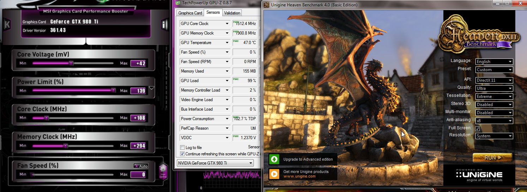Click the 'K' Kombustor icon in Afterburner

click(7, 24)
